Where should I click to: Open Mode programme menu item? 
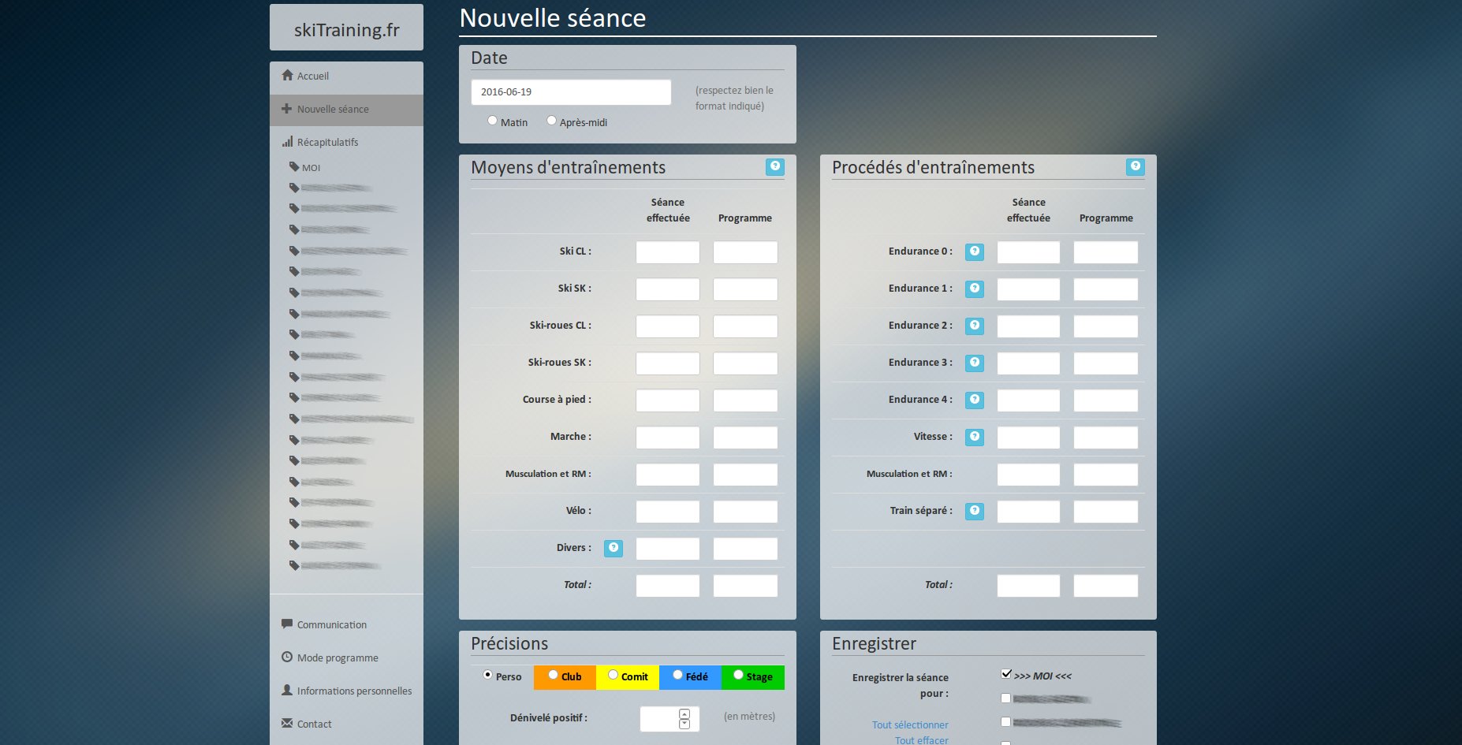click(x=346, y=657)
